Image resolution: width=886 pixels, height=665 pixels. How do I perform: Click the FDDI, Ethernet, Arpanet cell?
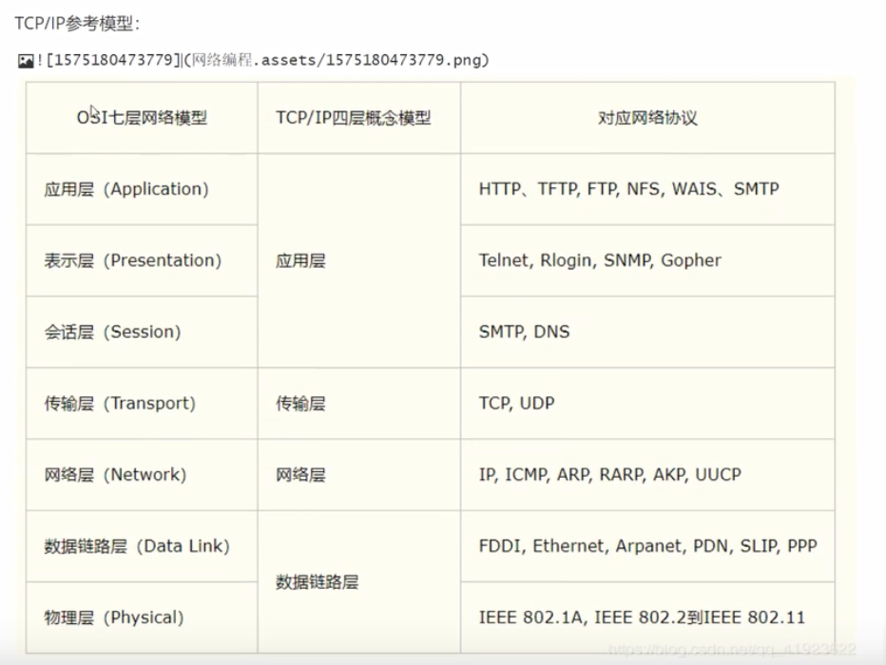(x=647, y=546)
